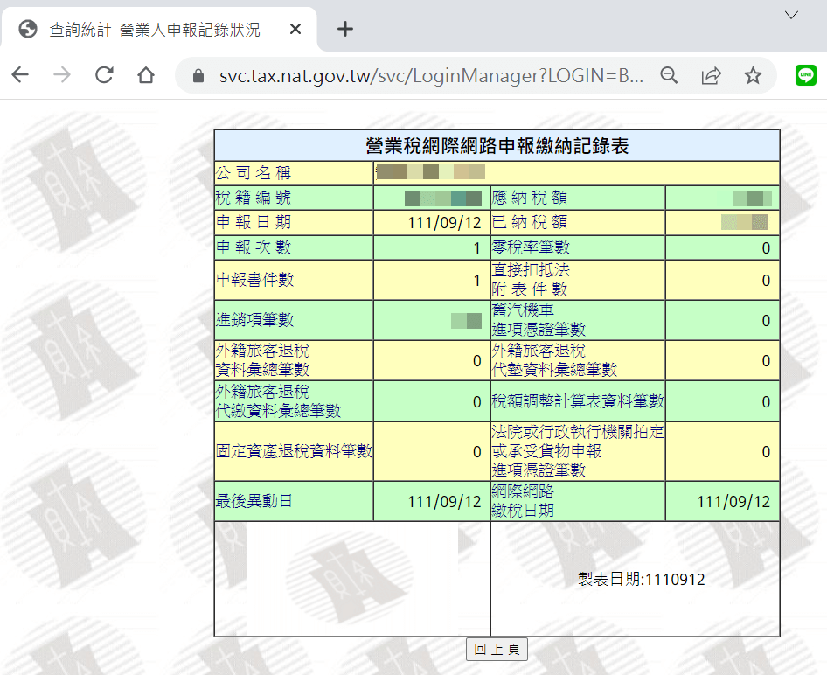
Task: Click the 最後異動日 label
Action: click(254, 501)
